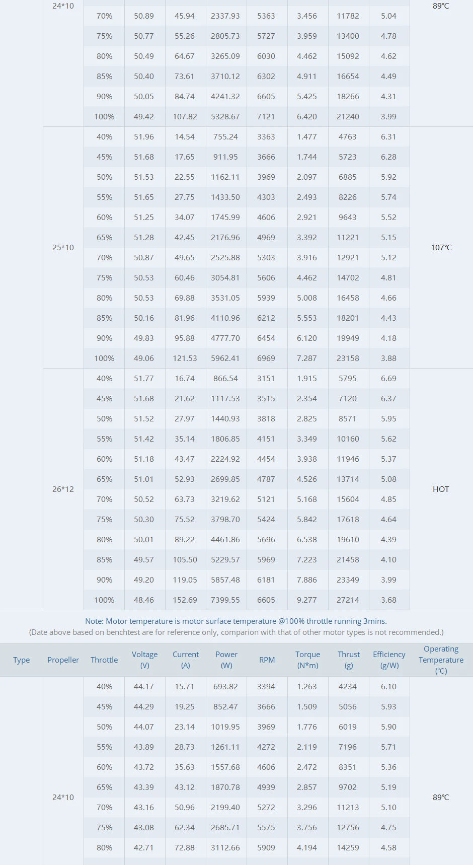Click the 152.69 current value

coord(185,600)
